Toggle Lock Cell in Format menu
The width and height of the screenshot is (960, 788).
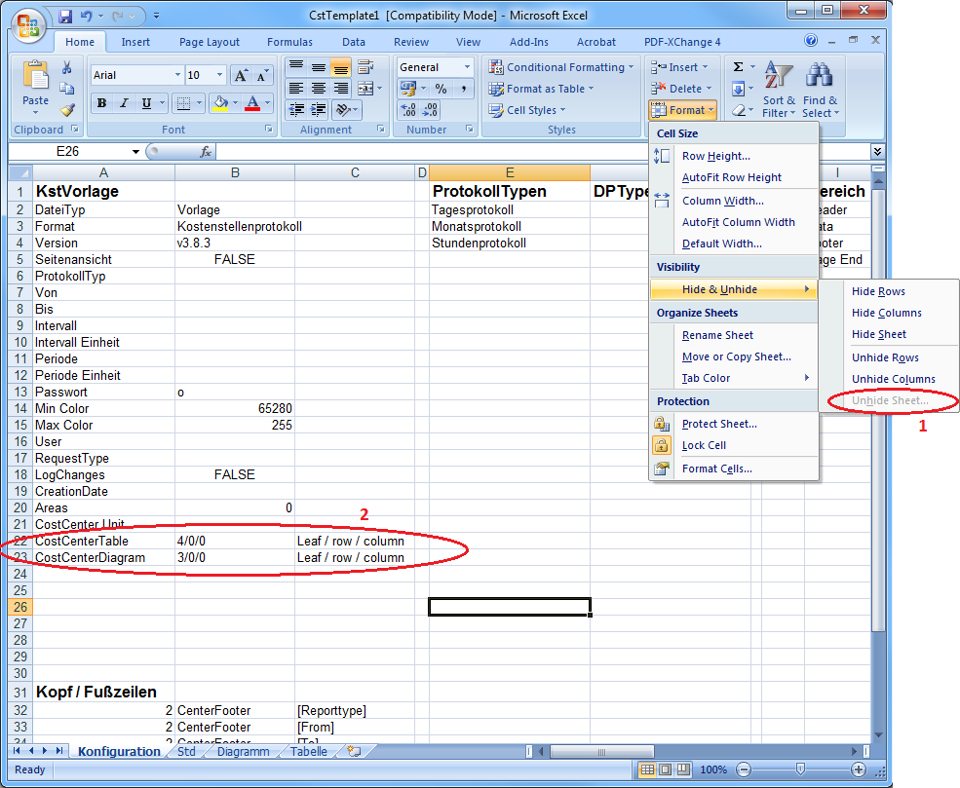pyautogui.click(x=704, y=445)
